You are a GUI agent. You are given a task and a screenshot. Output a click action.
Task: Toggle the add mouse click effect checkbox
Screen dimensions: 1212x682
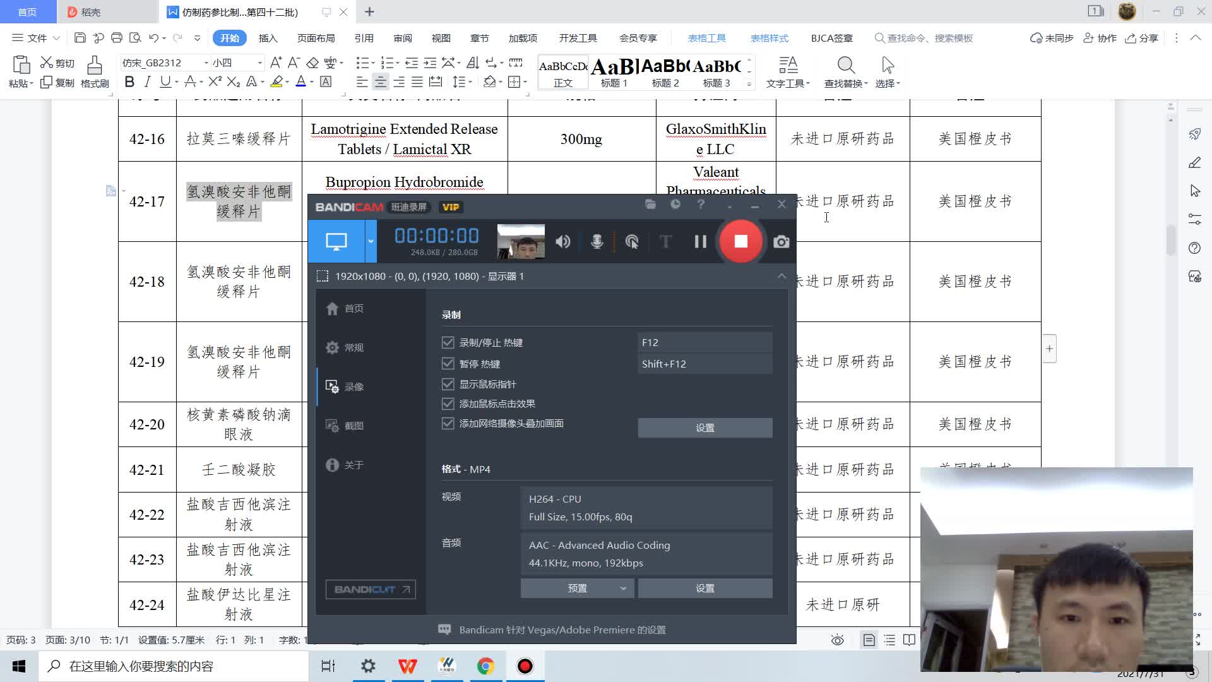pyautogui.click(x=448, y=404)
